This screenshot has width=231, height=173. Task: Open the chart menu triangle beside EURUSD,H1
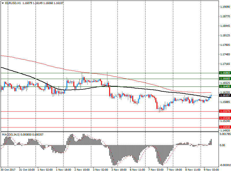pyautogui.click(x=3, y=3)
